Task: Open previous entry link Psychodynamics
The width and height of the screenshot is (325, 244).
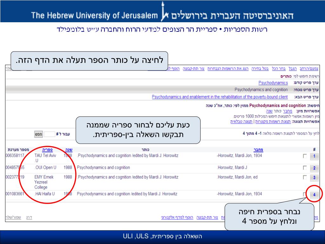Action: (x=273, y=83)
